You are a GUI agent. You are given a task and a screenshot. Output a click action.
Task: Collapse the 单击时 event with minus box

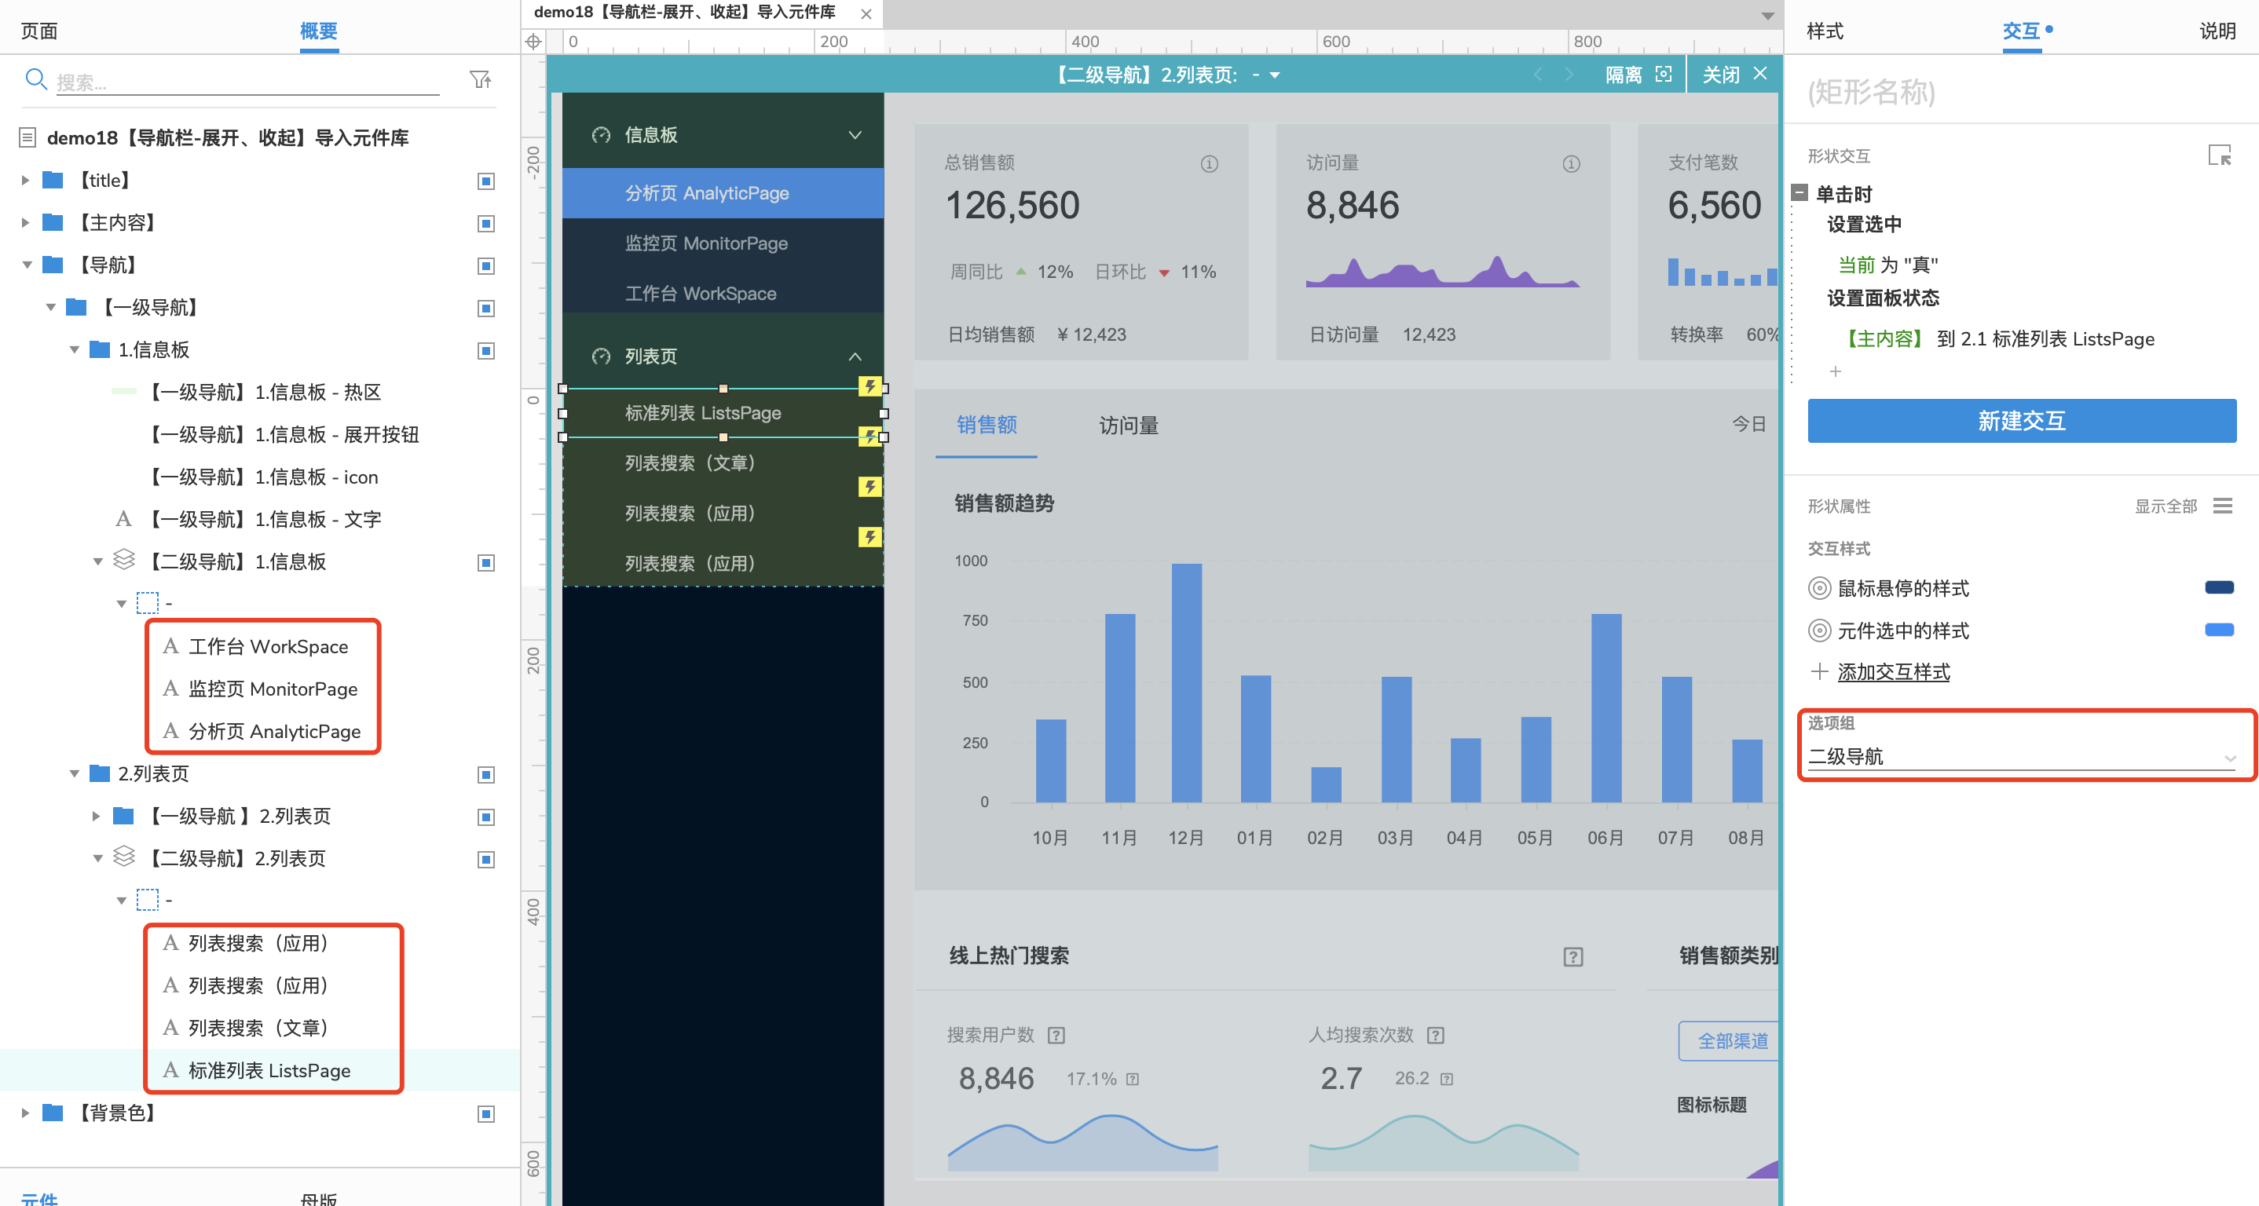tap(1800, 193)
